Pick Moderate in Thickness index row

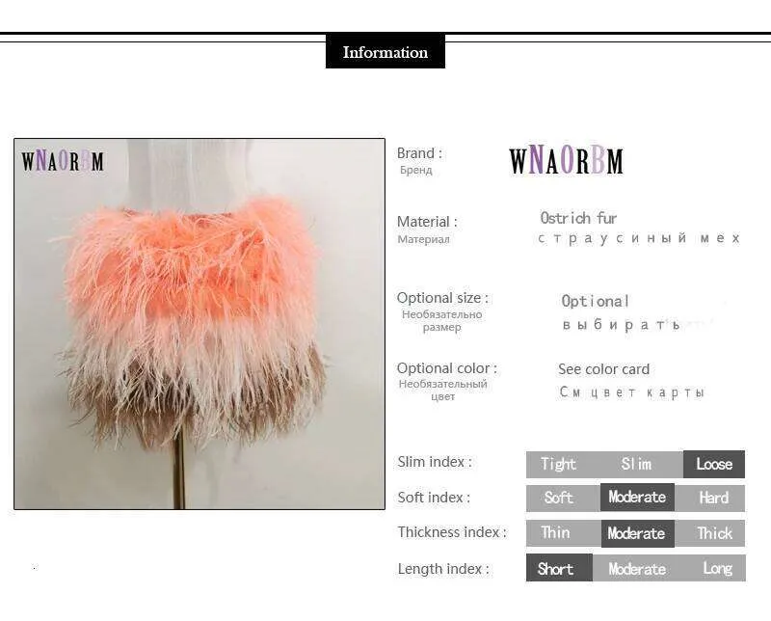(638, 533)
